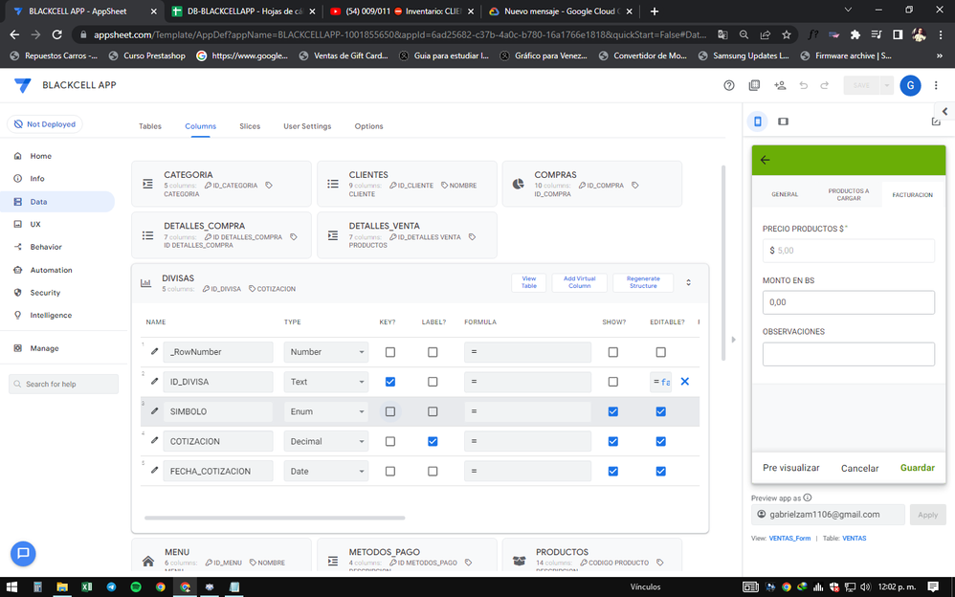Open the Options tab
The image size is (955, 597).
368,126
